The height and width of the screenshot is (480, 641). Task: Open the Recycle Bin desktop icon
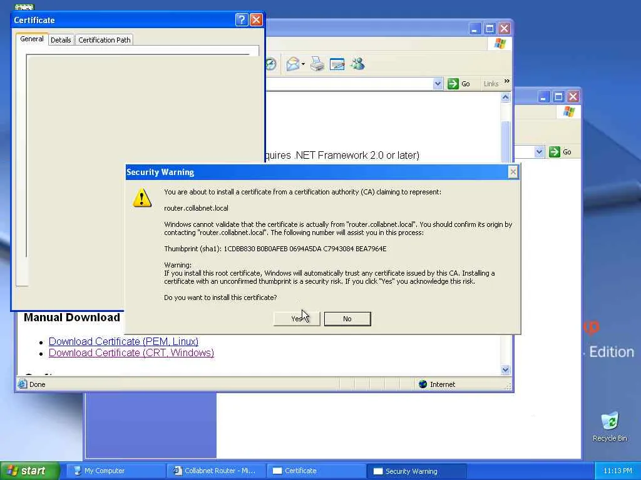coord(610,426)
